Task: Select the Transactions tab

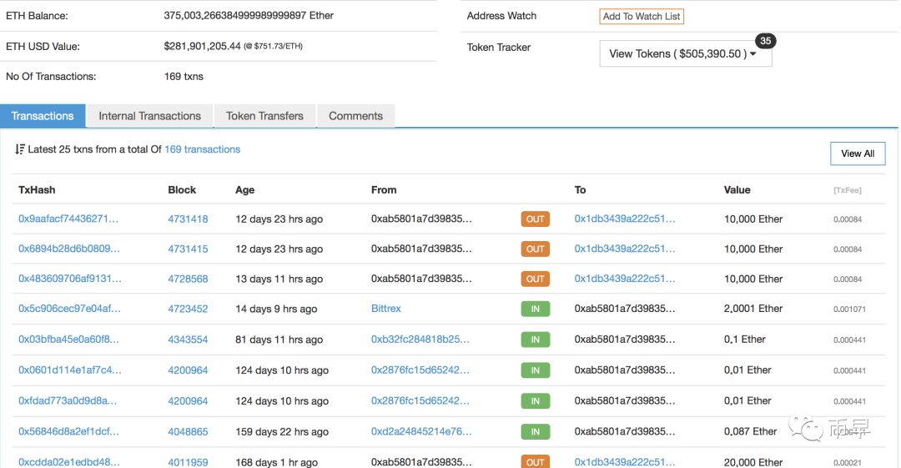Action: tap(43, 116)
